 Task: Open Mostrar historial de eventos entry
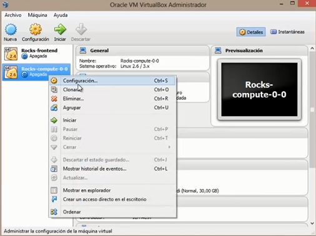tap(112, 169)
